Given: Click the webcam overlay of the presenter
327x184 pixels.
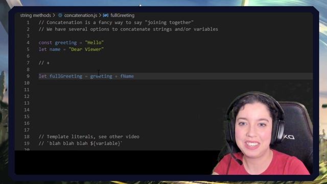Looking at the screenshot, I should point(262,133).
